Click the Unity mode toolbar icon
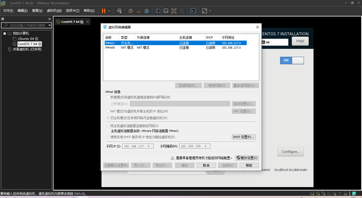 (182, 11)
